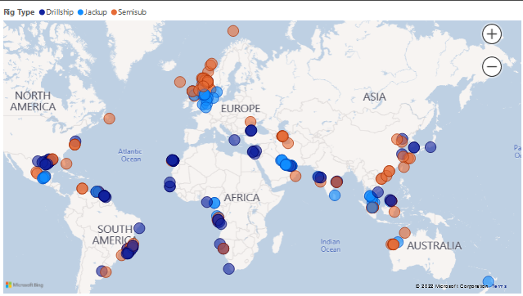Click the Microsoft Bing logo
The width and height of the screenshot is (523, 296).
click(25, 285)
